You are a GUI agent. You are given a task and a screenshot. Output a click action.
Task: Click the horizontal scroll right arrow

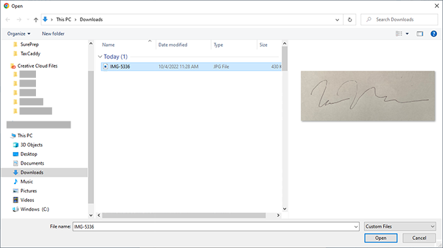(278, 215)
